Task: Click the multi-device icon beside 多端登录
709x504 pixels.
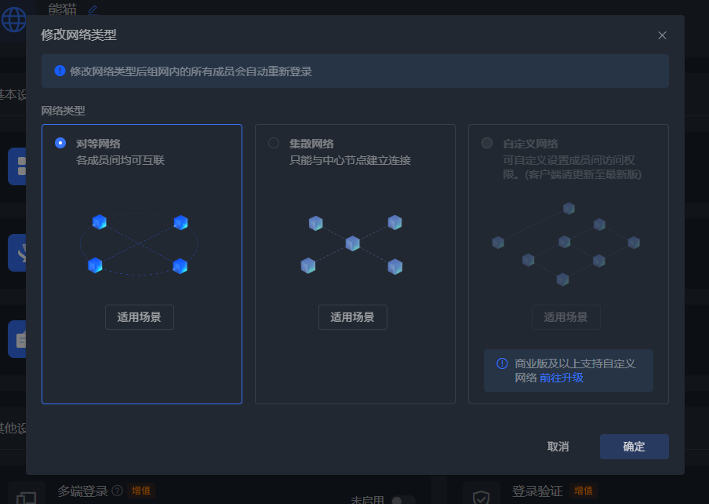Action: point(26,498)
